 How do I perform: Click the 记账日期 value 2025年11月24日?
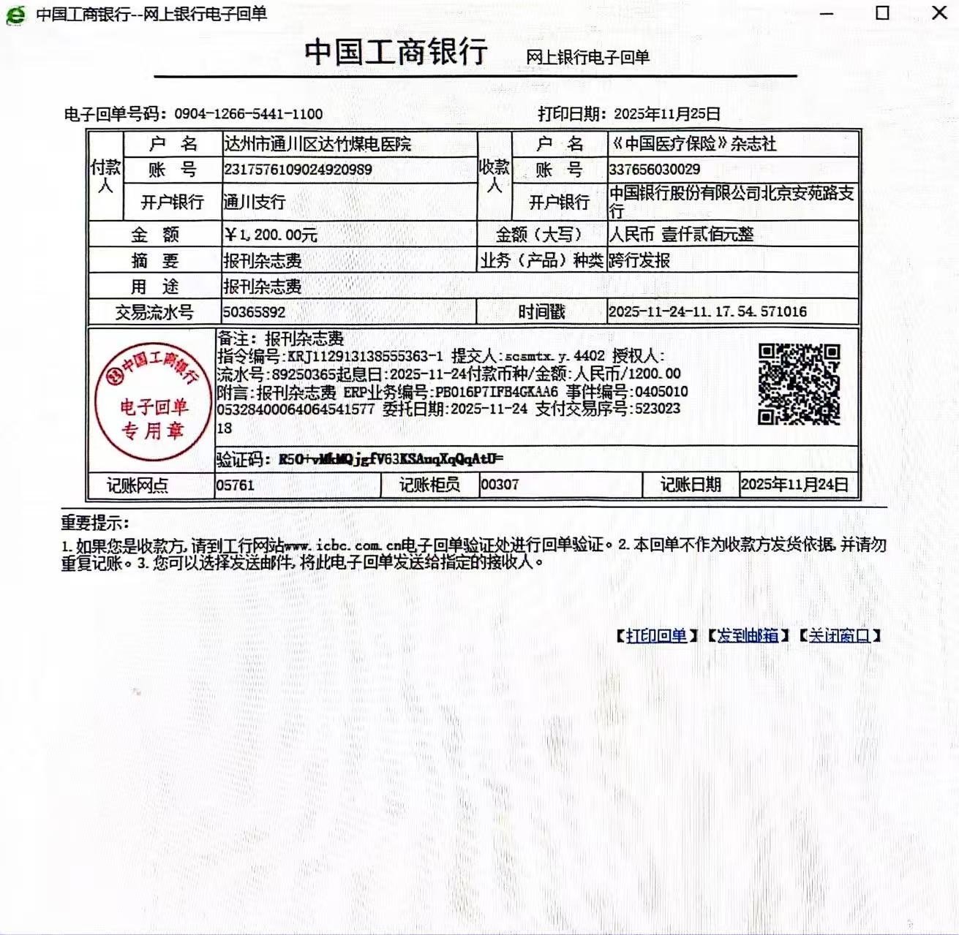pos(794,485)
